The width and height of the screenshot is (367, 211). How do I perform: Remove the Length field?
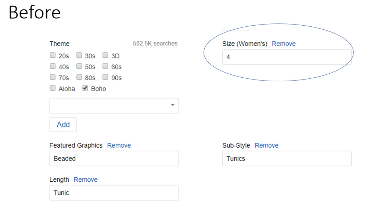(x=86, y=179)
